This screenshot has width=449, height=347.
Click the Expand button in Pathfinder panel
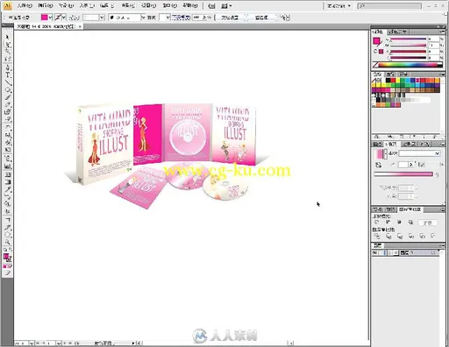point(427,223)
